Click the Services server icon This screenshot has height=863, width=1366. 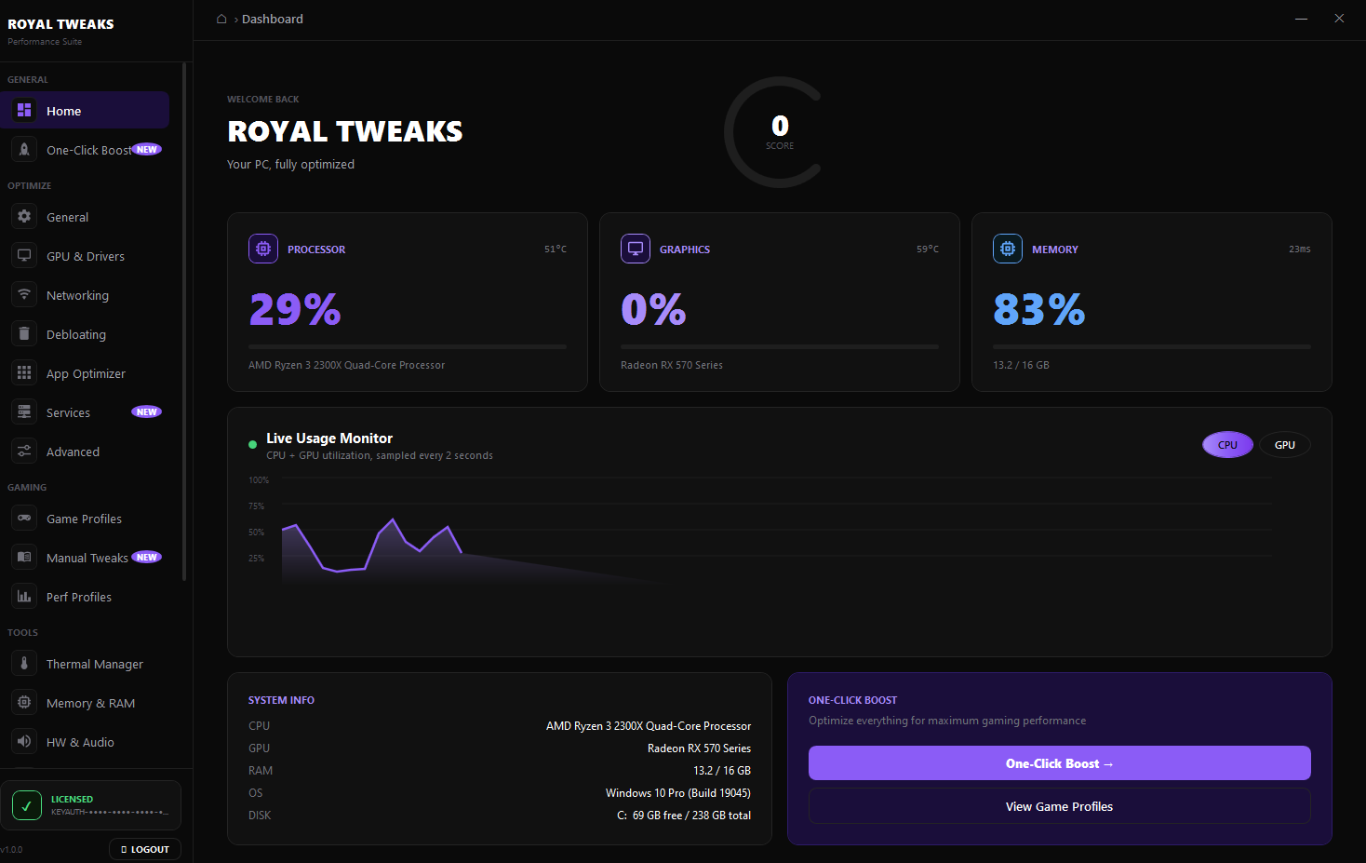coord(24,411)
